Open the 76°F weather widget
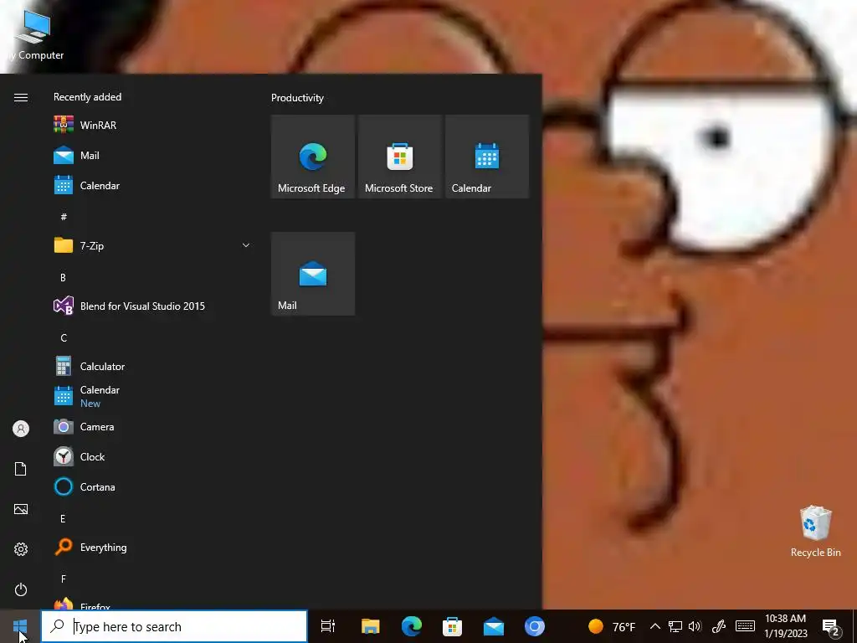Screen dimensions: 857x643 coord(612,626)
